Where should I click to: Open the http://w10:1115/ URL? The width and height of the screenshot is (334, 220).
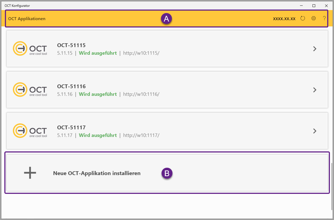point(141,53)
